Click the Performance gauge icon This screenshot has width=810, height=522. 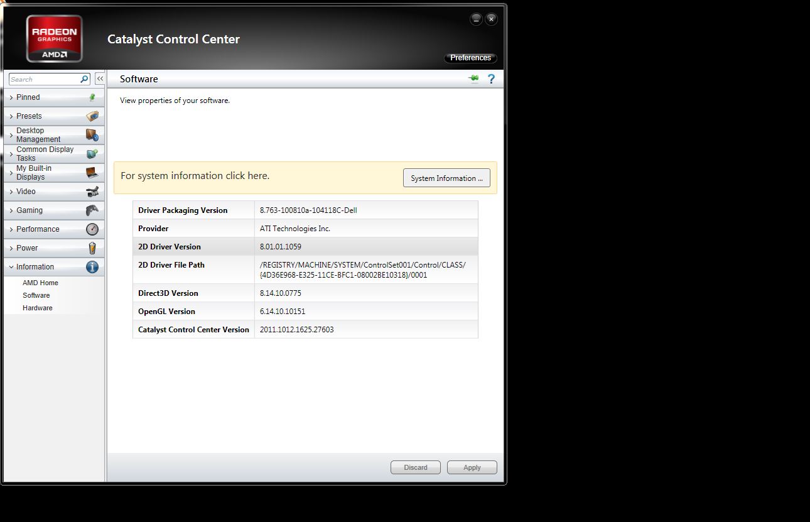click(x=92, y=229)
